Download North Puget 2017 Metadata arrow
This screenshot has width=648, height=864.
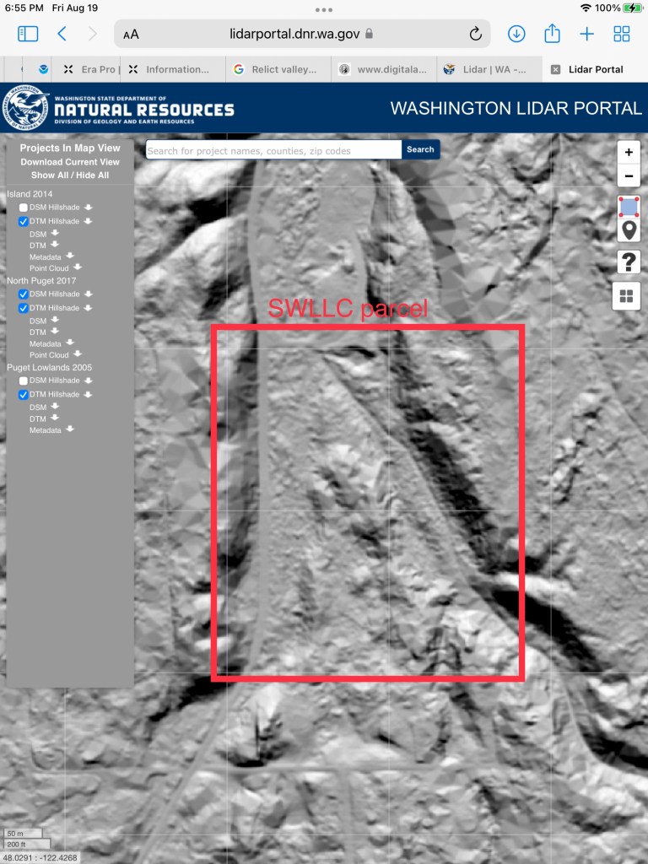tap(70, 343)
